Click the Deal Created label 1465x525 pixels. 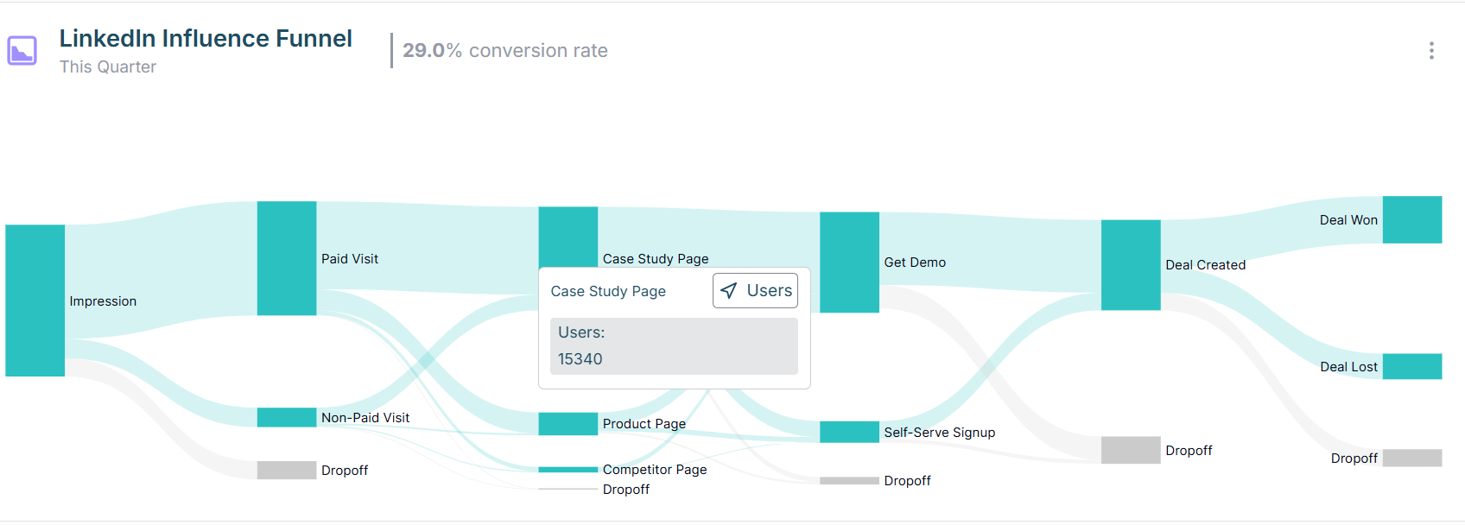[1205, 265]
